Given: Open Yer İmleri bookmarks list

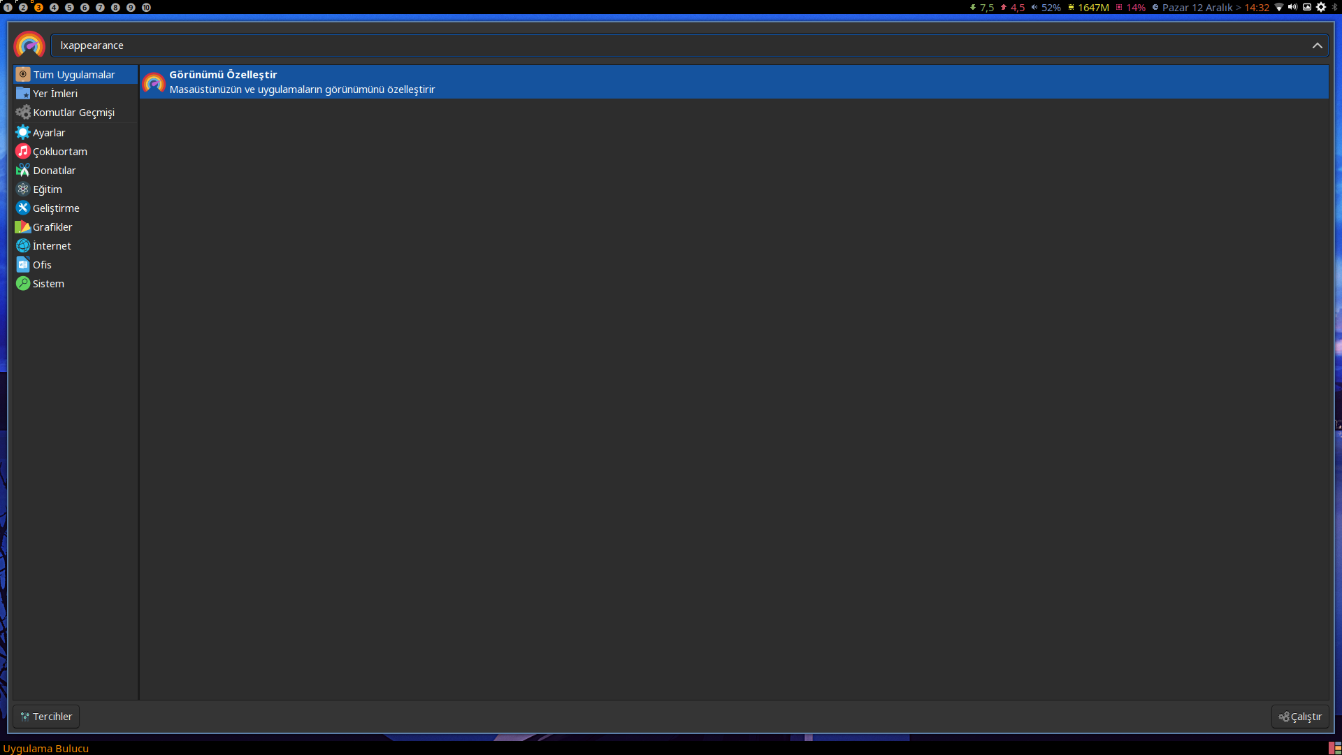Looking at the screenshot, I should click(55, 94).
